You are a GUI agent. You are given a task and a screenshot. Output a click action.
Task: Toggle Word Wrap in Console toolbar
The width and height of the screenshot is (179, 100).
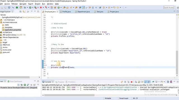(x=142, y=82)
